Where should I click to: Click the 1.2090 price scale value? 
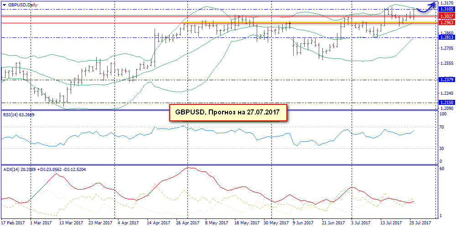point(446,108)
